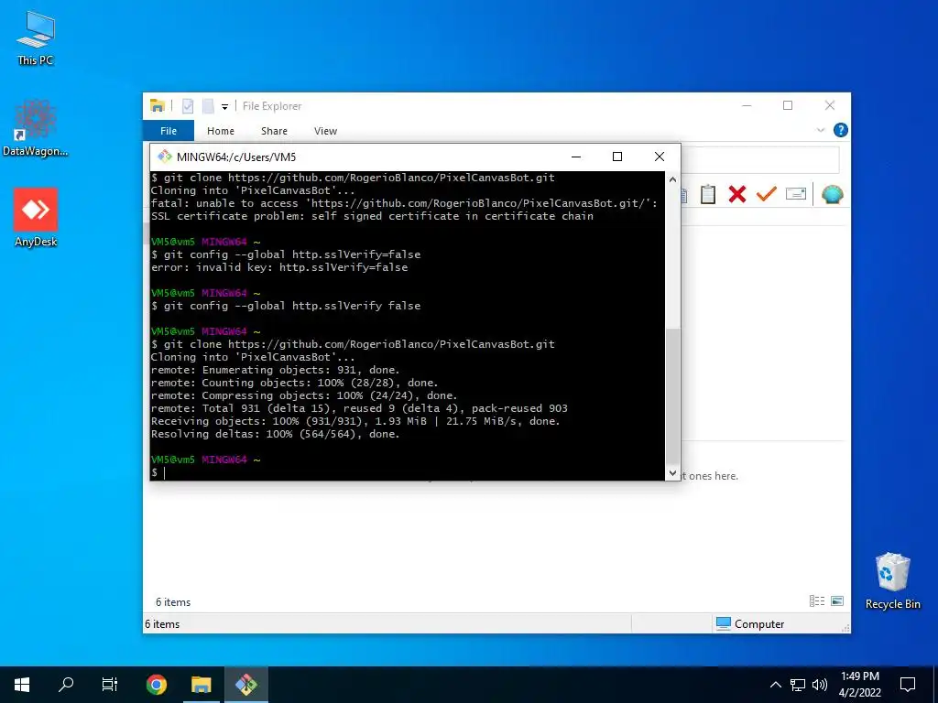Click the Git Bash icon in terminal title bar
938x703 pixels.
(x=165, y=157)
